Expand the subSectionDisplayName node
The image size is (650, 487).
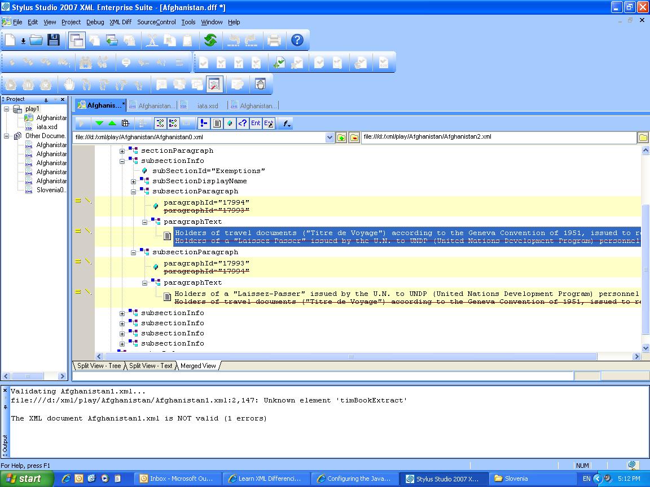point(133,181)
